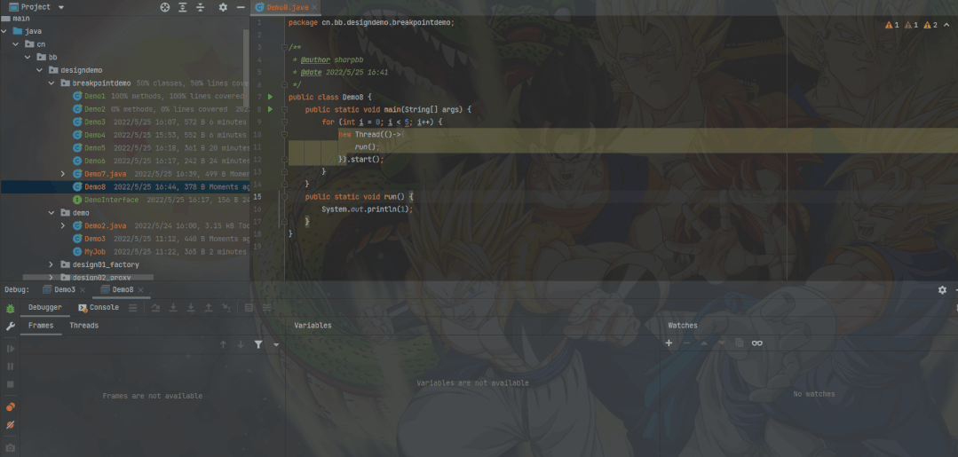Open the Project view dropdown
958x457 pixels.
(60, 7)
